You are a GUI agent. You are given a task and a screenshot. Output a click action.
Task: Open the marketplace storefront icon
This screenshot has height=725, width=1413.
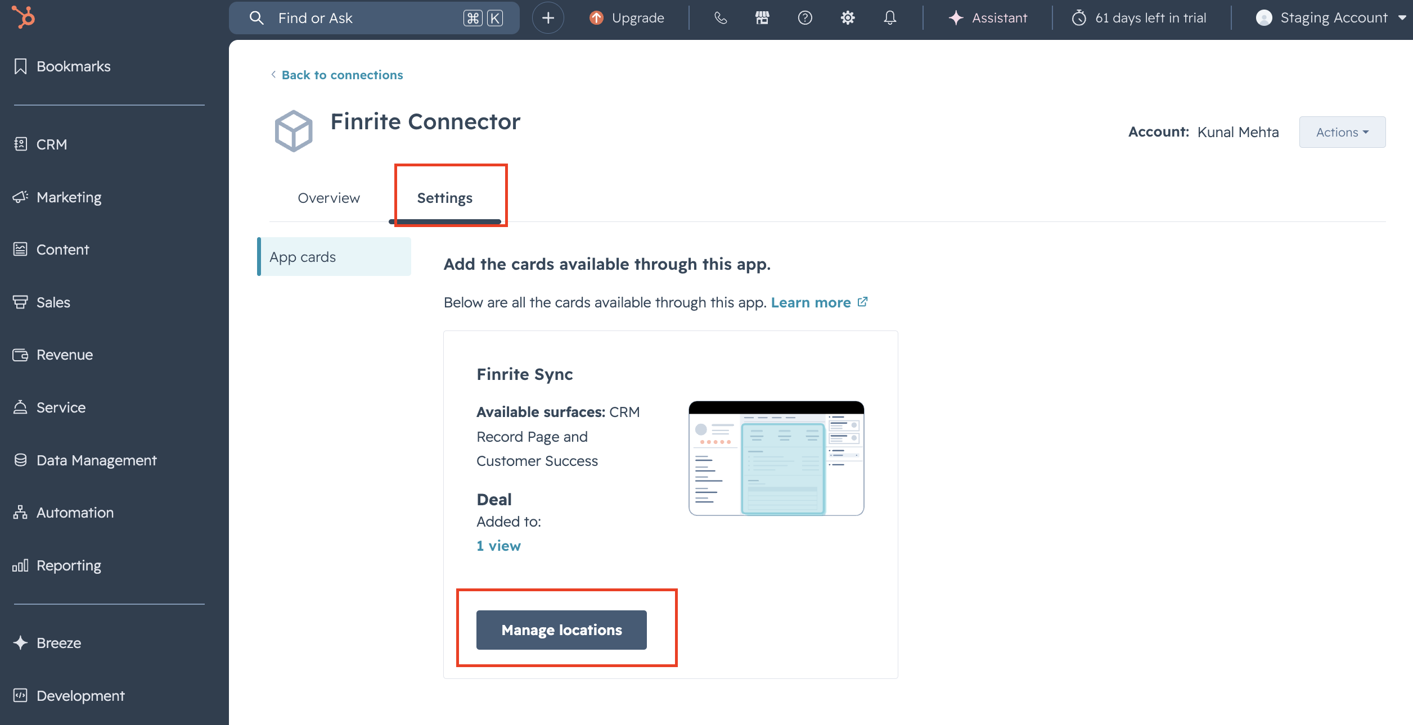[762, 18]
